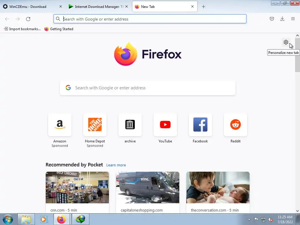The image size is (300, 225).
Task: Click the muted volume tray icon
Action: coord(270,219)
